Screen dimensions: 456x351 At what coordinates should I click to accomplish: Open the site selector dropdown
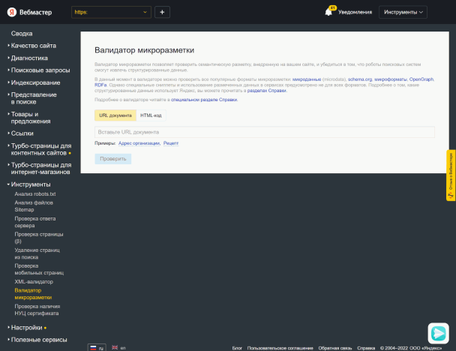click(111, 12)
